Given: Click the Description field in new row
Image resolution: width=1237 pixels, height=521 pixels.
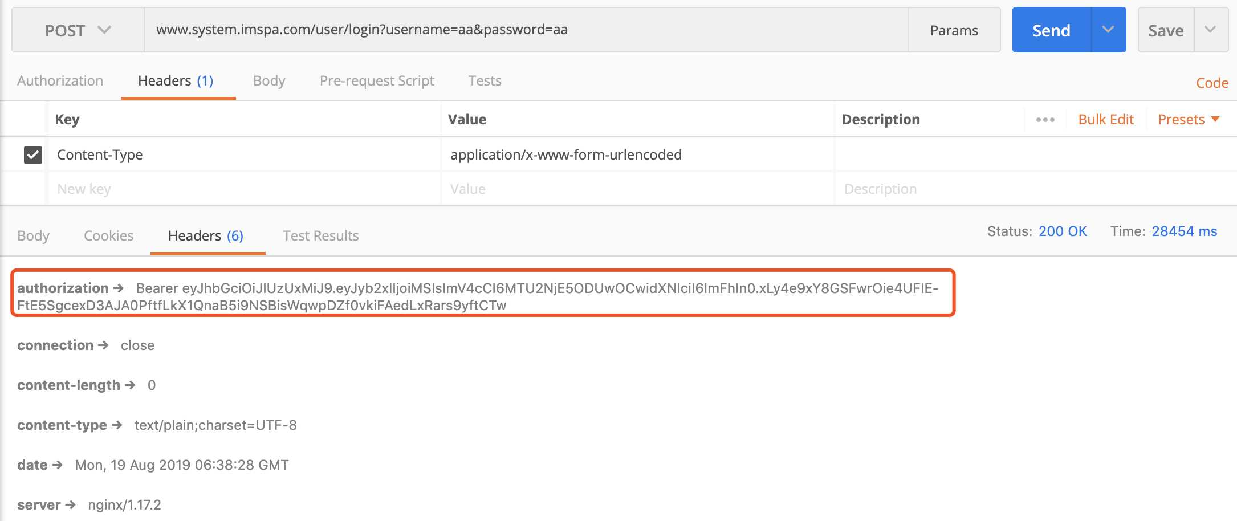Looking at the screenshot, I should pyautogui.click(x=1035, y=189).
